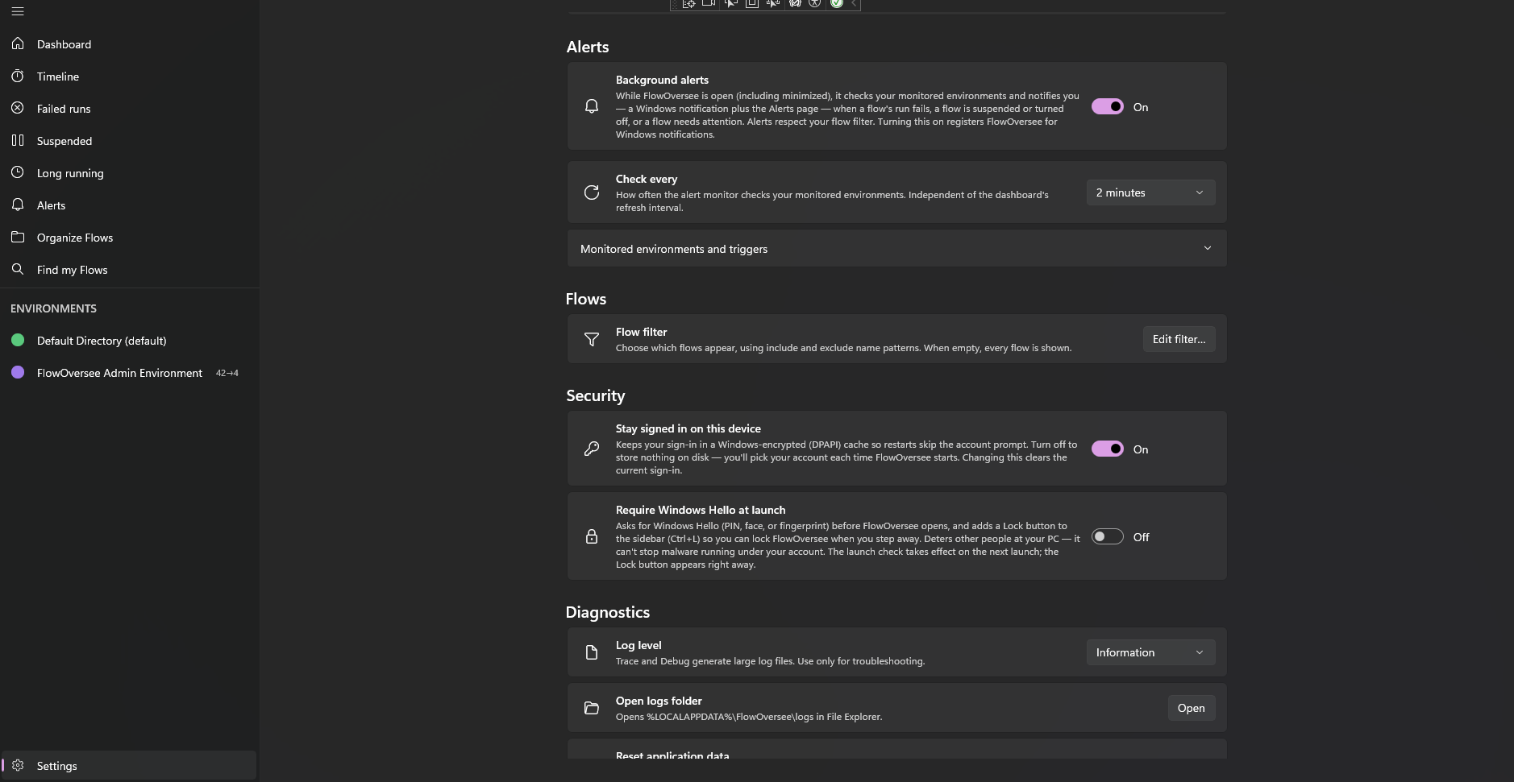Screen dimensions: 1514x782
Task: Collapse the debug toolbar with its chevron
Action: click(854, 3)
